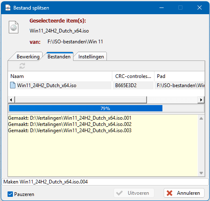Click the source path F:\ISO-bestanden\Win 11
Screen dimensions: 210x201
pos(75,42)
